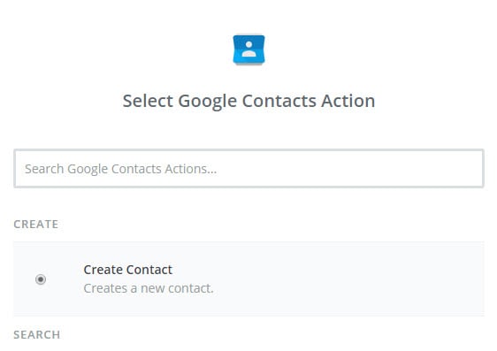Click the placeholder text in the actions search box
Image resolution: width=497 pixels, height=351 pixels.
(121, 169)
